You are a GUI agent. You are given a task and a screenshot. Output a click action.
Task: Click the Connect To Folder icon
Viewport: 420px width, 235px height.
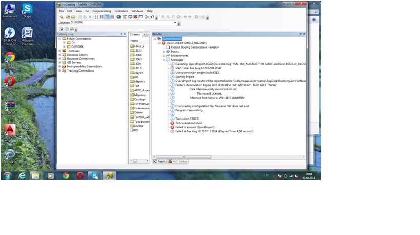coord(68,17)
